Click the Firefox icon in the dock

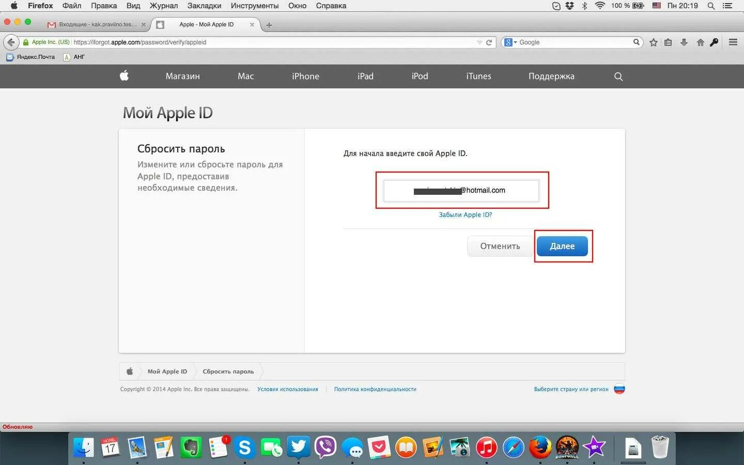tap(540, 447)
